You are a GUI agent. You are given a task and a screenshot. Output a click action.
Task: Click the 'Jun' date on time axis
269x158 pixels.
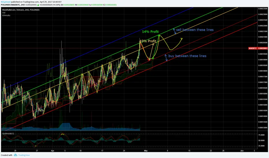(242, 151)
